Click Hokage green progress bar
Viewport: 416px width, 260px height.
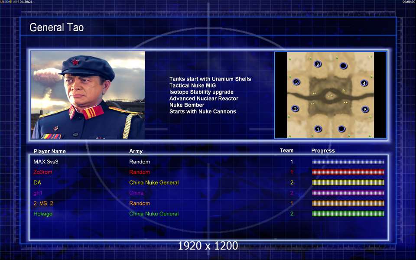pos(348,214)
